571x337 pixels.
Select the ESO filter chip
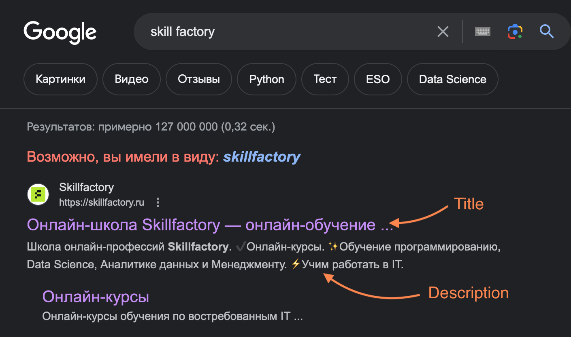click(378, 79)
